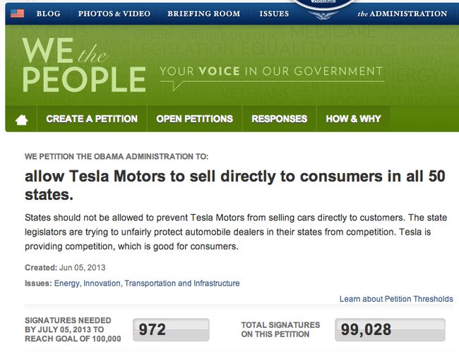Open Photos & Video section
Image resolution: width=459 pixels, height=352 pixels.
(x=114, y=13)
